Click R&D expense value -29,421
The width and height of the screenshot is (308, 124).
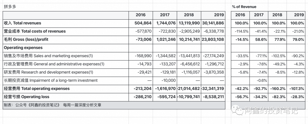[x=145, y=72]
